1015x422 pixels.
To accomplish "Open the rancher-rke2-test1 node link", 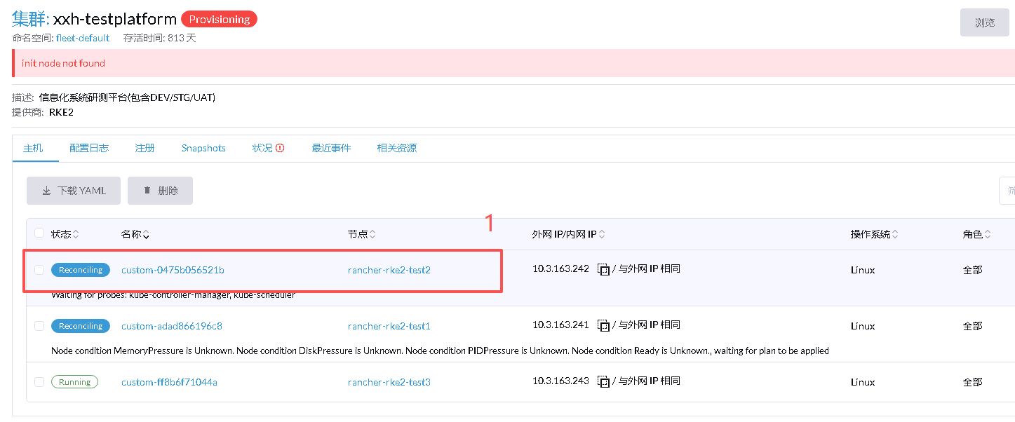I will pyautogui.click(x=389, y=326).
